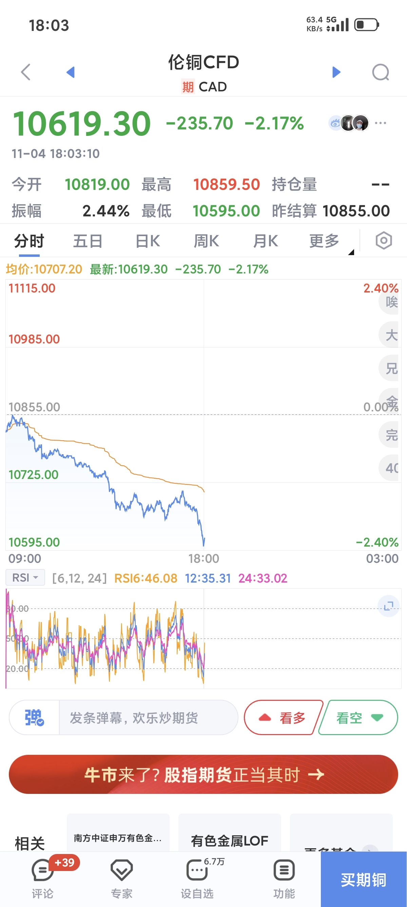Tap the back arrow icon
The height and width of the screenshot is (907, 407).
(x=26, y=72)
